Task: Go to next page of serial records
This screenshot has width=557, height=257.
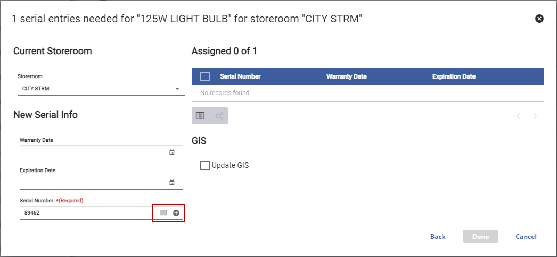Action: coord(535,116)
